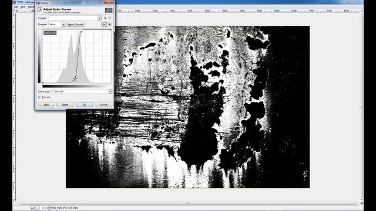Click the upper curve control point
This screenshot has width=376, height=211.
[81, 31]
